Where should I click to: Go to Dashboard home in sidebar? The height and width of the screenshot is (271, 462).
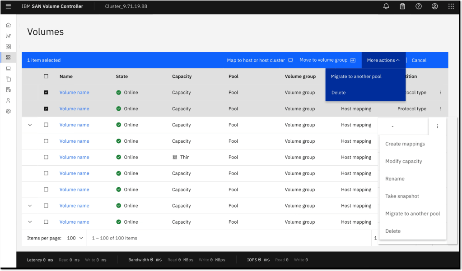coord(8,25)
